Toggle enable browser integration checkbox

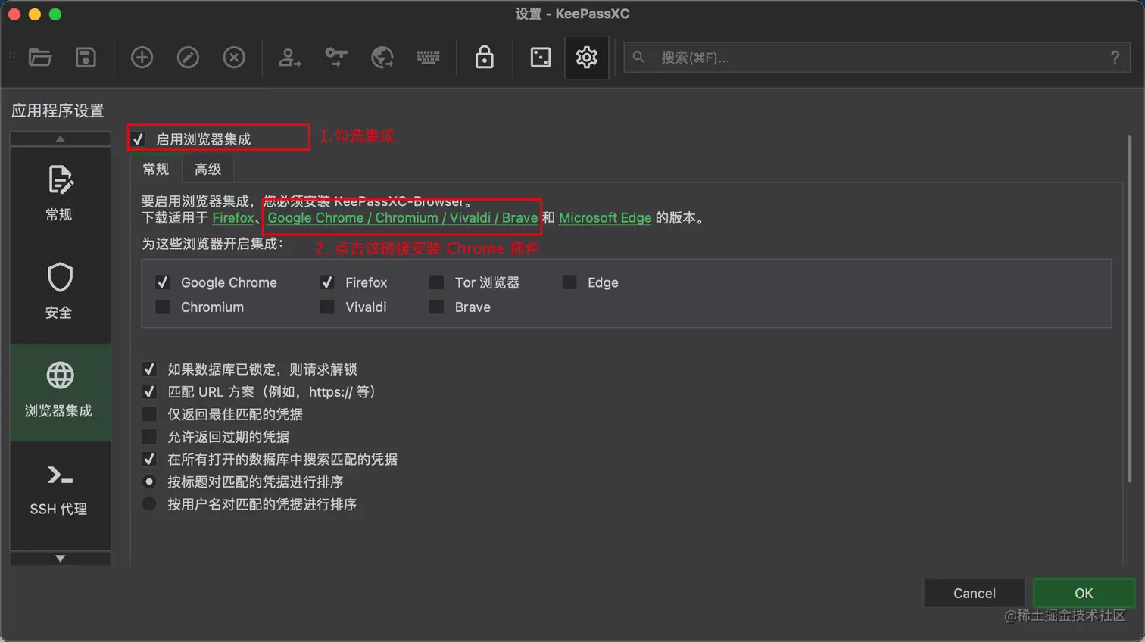click(x=138, y=139)
